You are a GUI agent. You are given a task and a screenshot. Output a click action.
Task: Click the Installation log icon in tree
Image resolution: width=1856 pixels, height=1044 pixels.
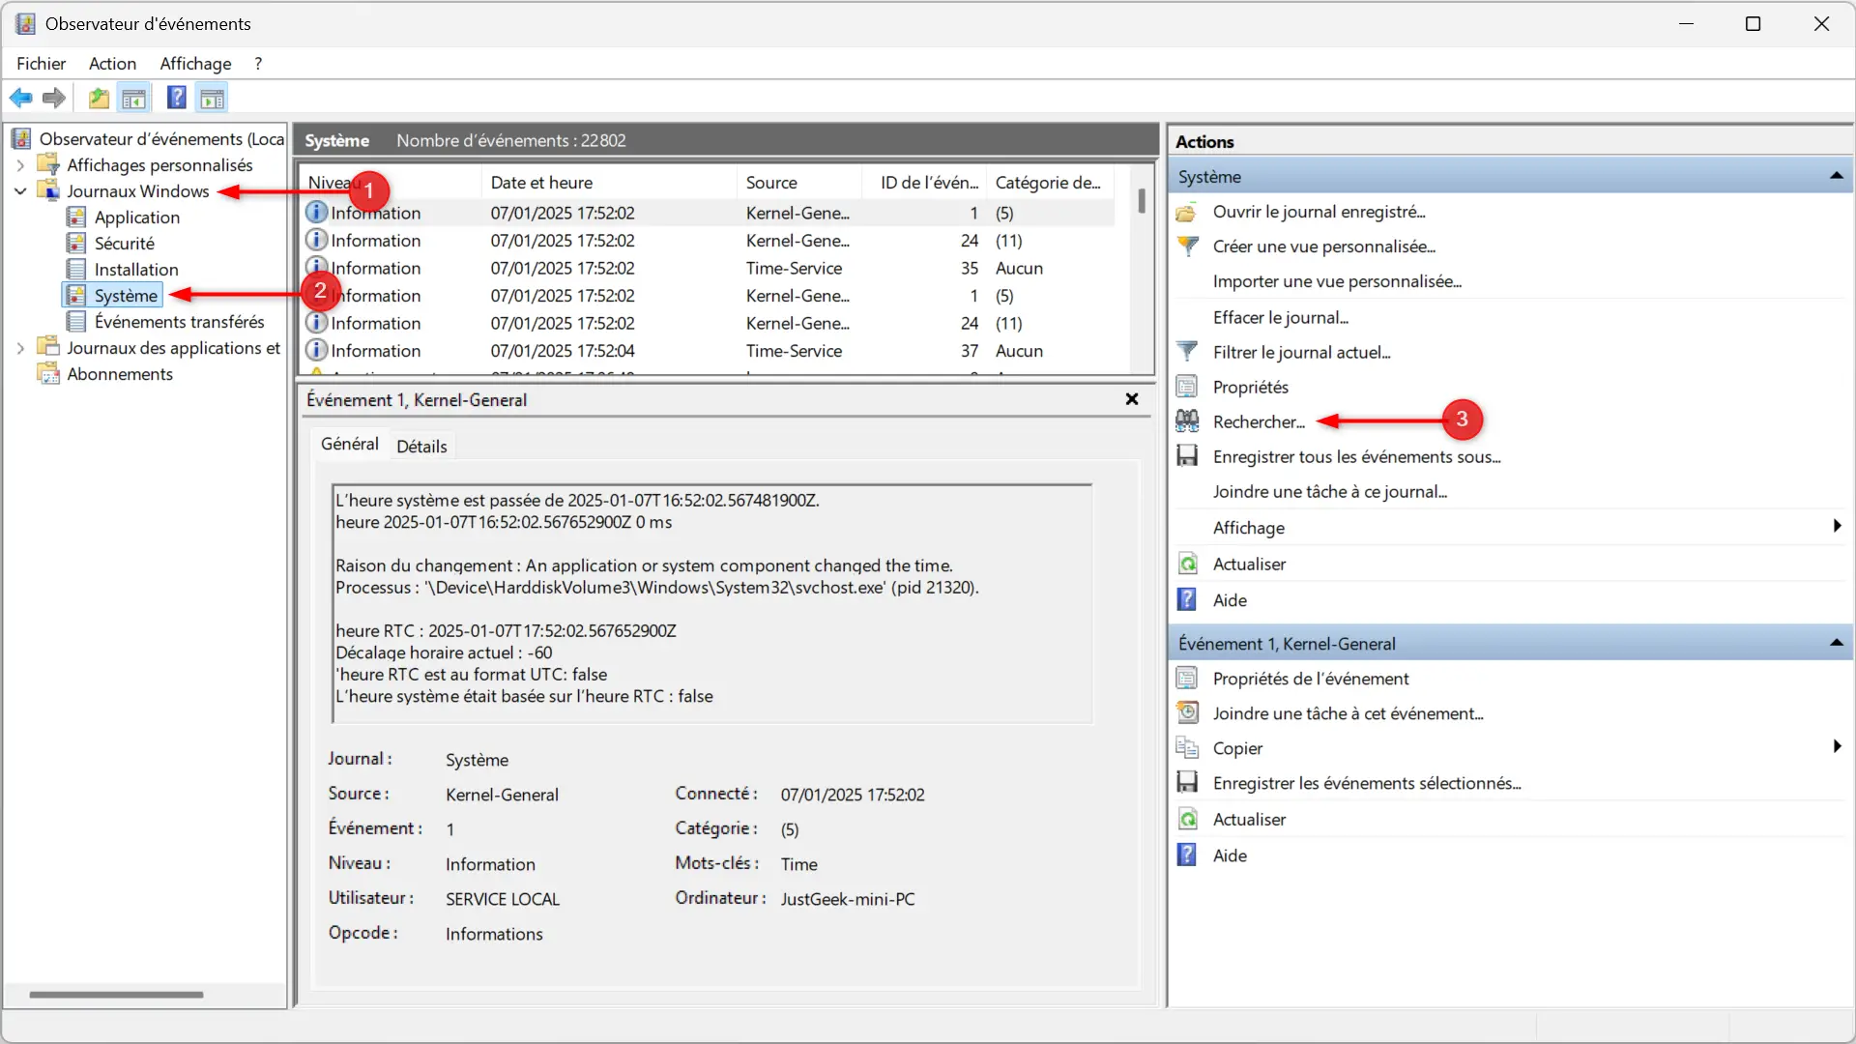click(x=76, y=269)
